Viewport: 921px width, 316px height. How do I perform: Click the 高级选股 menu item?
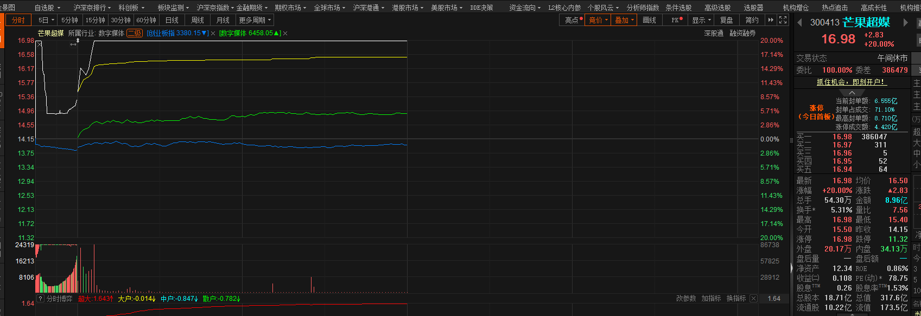point(717,8)
